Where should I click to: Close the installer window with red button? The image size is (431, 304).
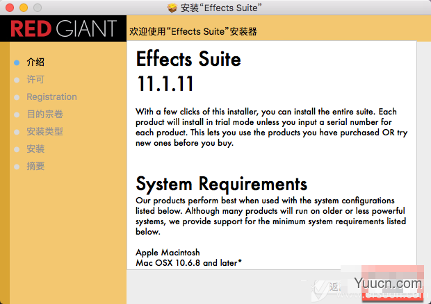(x=10, y=8)
